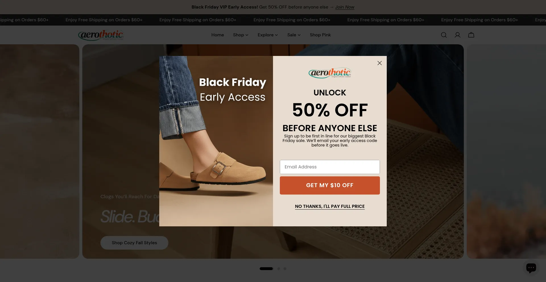Close the Black Friday popup

379,63
